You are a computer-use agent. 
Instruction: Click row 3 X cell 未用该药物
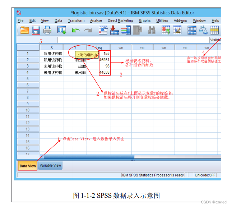51,66
